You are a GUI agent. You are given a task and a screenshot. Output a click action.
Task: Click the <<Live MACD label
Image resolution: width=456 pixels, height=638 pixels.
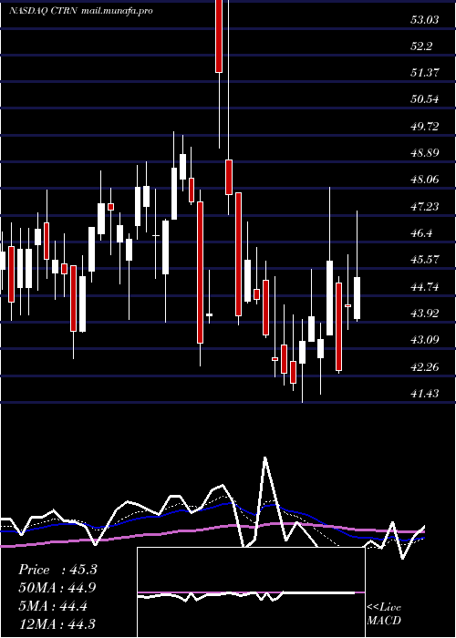pyautogui.click(x=384, y=613)
